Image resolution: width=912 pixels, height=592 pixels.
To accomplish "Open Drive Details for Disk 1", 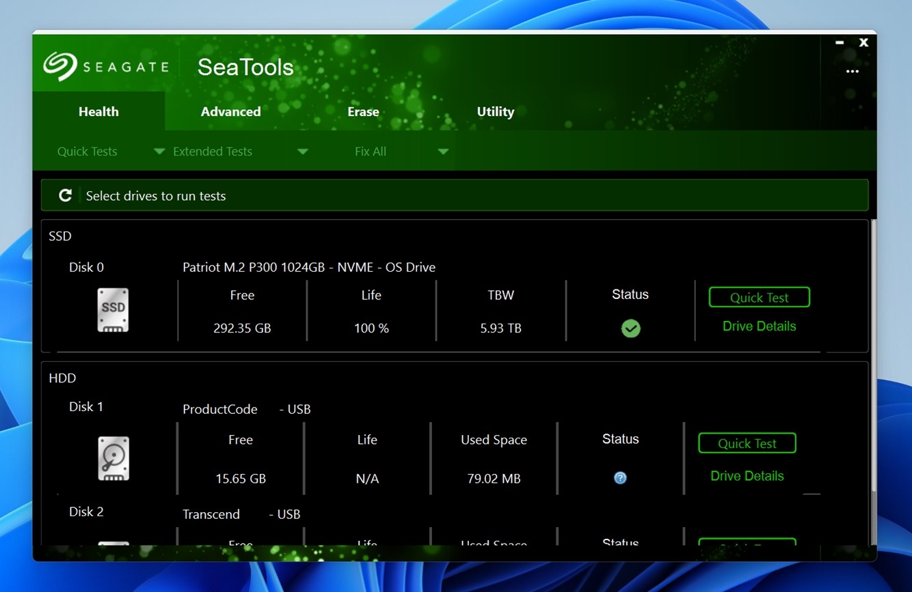I will (x=747, y=476).
